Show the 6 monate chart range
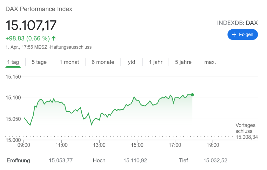This screenshot has width=267, height=170. coord(103,62)
